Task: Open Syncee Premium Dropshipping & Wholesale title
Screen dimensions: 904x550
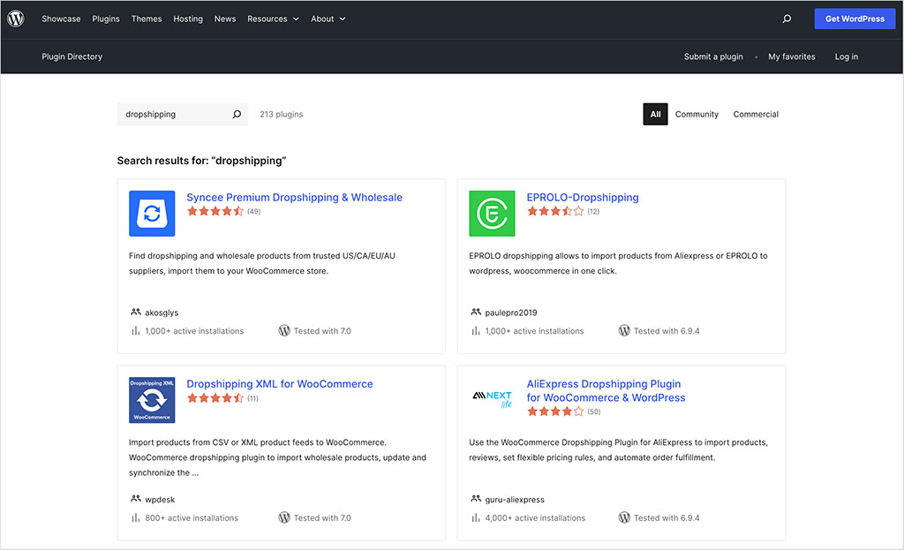Action: [295, 197]
